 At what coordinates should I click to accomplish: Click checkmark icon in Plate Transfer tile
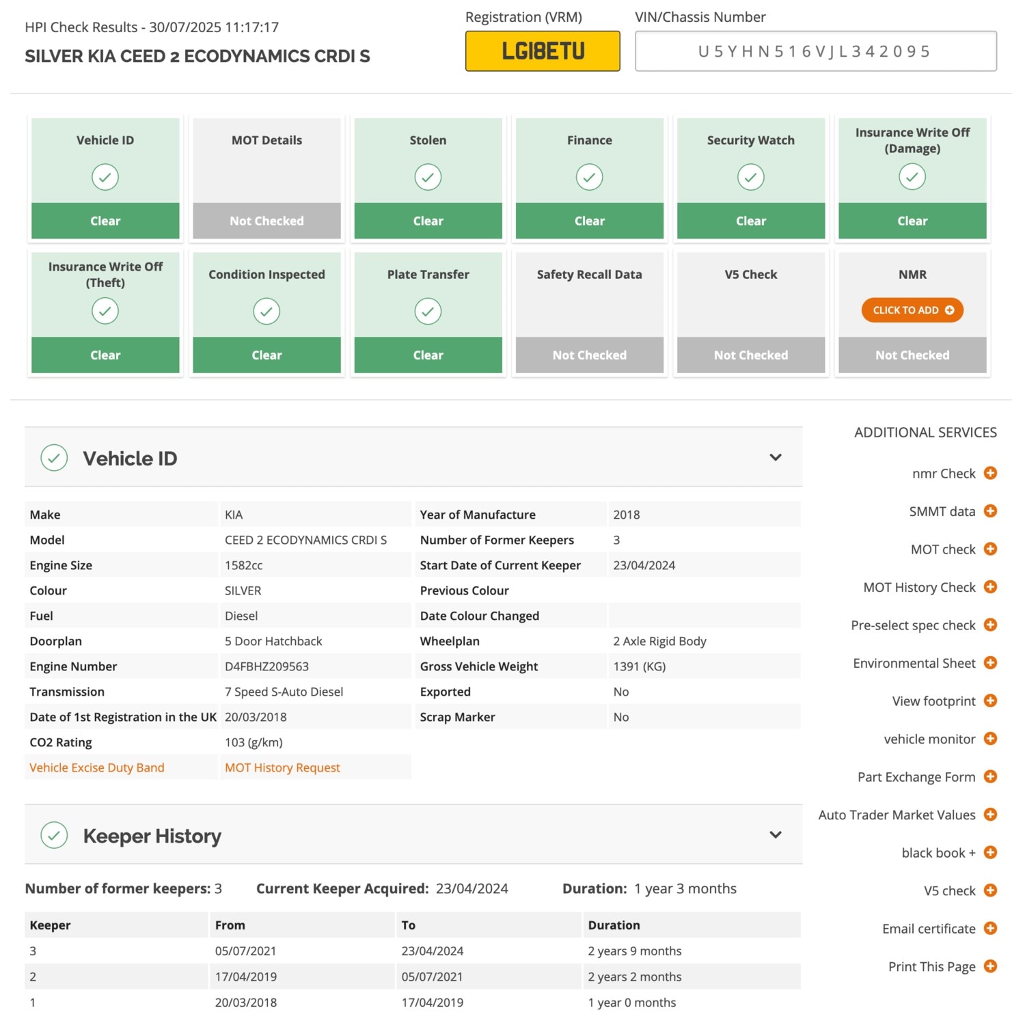pos(428,311)
